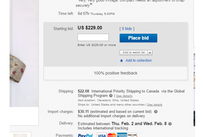The image size is (203, 137).
Task: Click the delivery estimate help icon
Action: tap(170, 124)
